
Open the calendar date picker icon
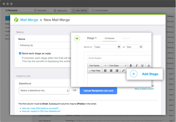[119, 47]
